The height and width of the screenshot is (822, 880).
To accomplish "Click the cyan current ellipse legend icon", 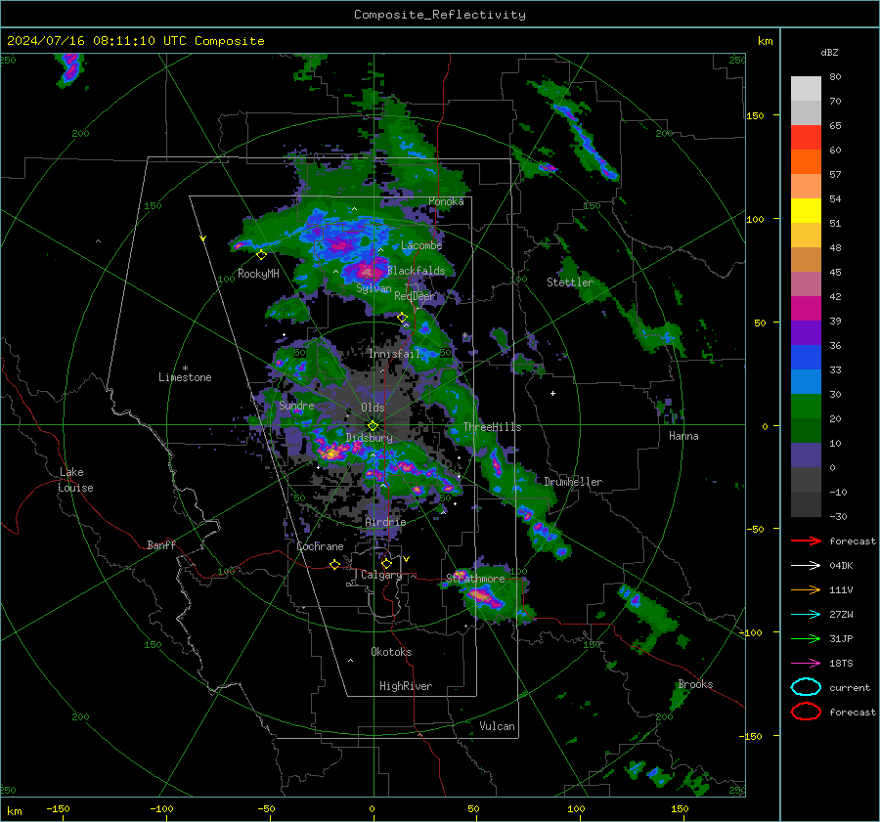I will pos(806,687).
